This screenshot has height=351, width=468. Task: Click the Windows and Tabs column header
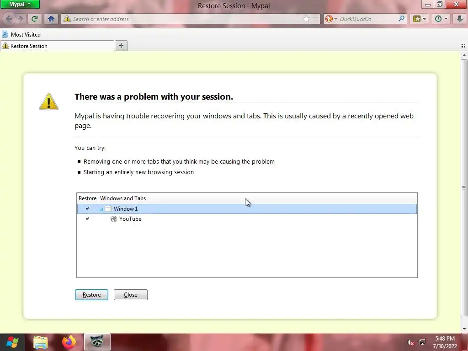258,198
